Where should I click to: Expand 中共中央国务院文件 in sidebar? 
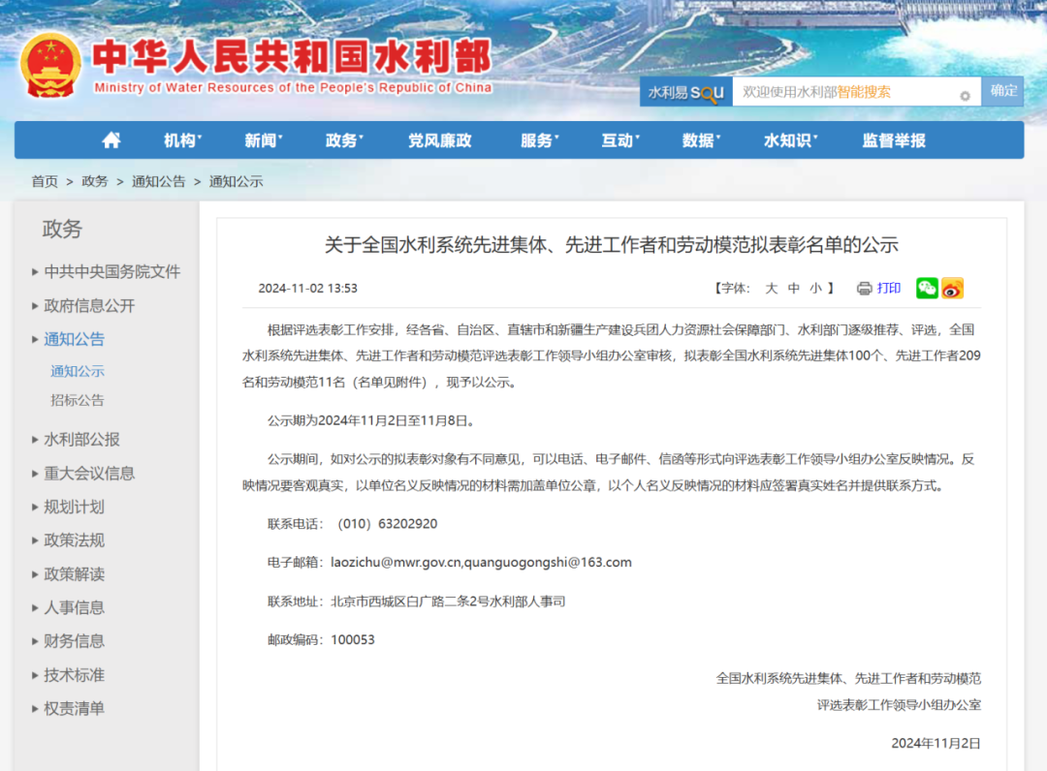coord(111,271)
